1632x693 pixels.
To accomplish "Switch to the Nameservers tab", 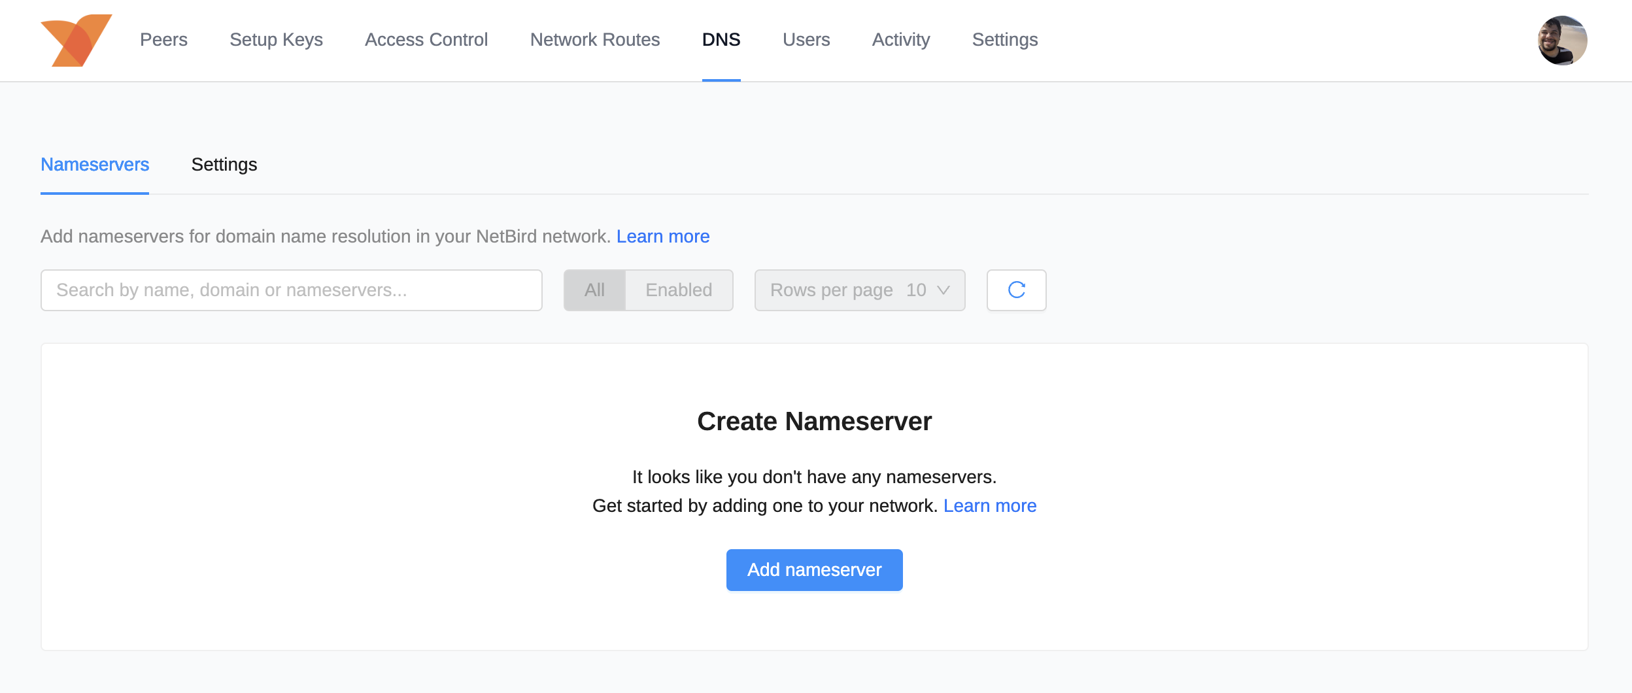I will pos(95,165).
